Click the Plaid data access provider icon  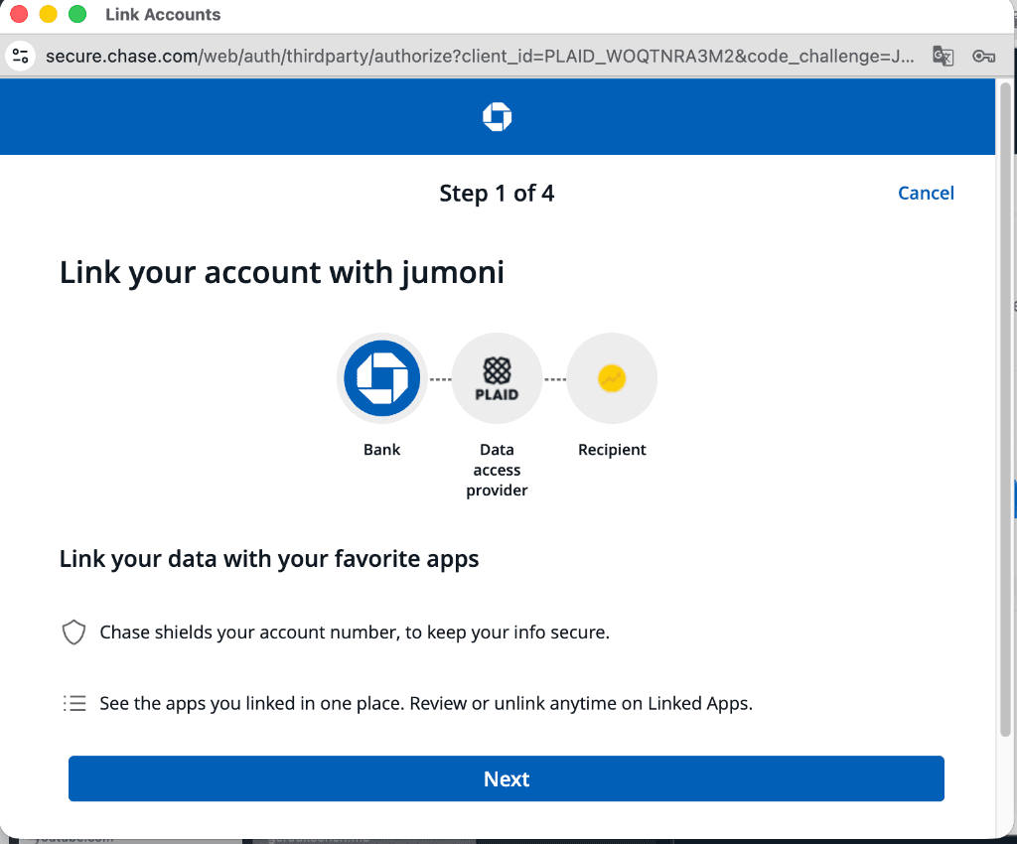click(x=497, y=378)
